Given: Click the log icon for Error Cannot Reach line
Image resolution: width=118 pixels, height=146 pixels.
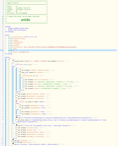Looking at the screenshot, I should tap(17, 125).
